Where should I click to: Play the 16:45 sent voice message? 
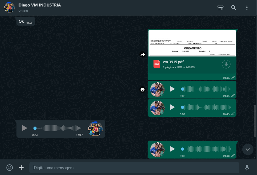(x=172, y=107)
